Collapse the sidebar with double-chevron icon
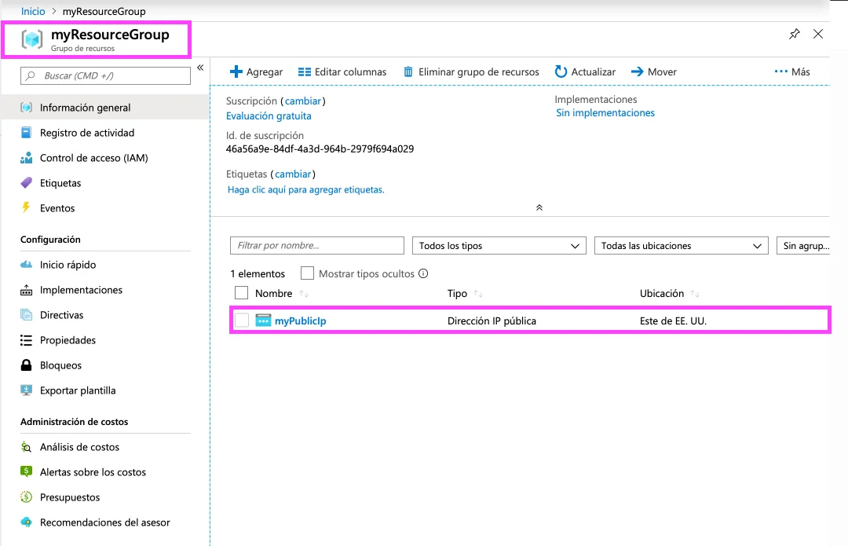The image size is (848, 546). pyautogui.click(x=200, y=68)
